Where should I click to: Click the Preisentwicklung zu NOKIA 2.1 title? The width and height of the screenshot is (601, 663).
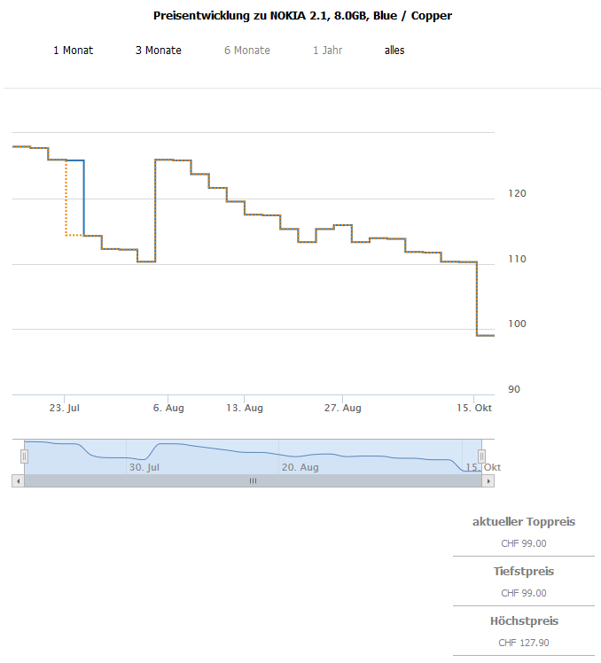coord(302,16)
